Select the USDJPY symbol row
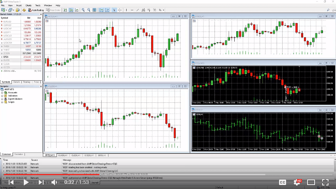This screenshot has height=189, width=336. tap(21, 32)
